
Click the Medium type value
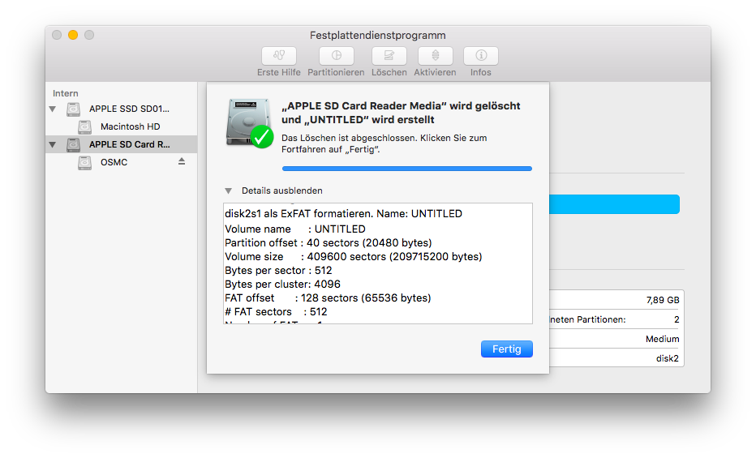663,339
